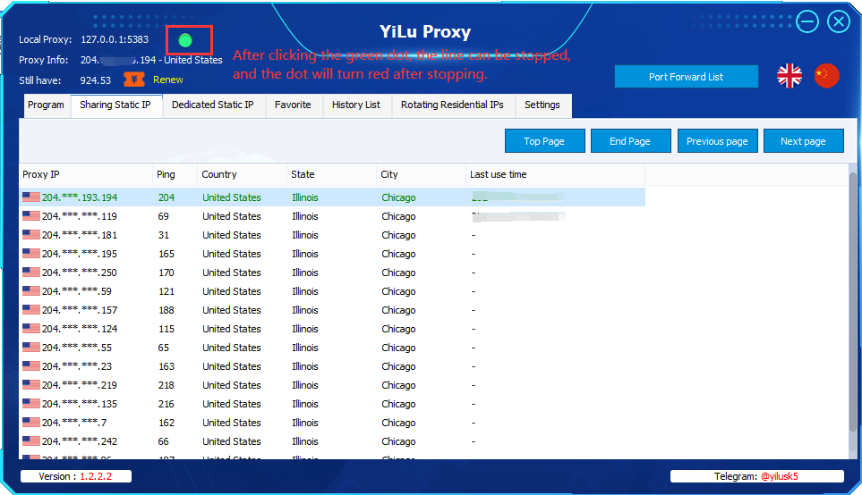
Task: Select proxy row ending in .250
Action: [333, 273]
